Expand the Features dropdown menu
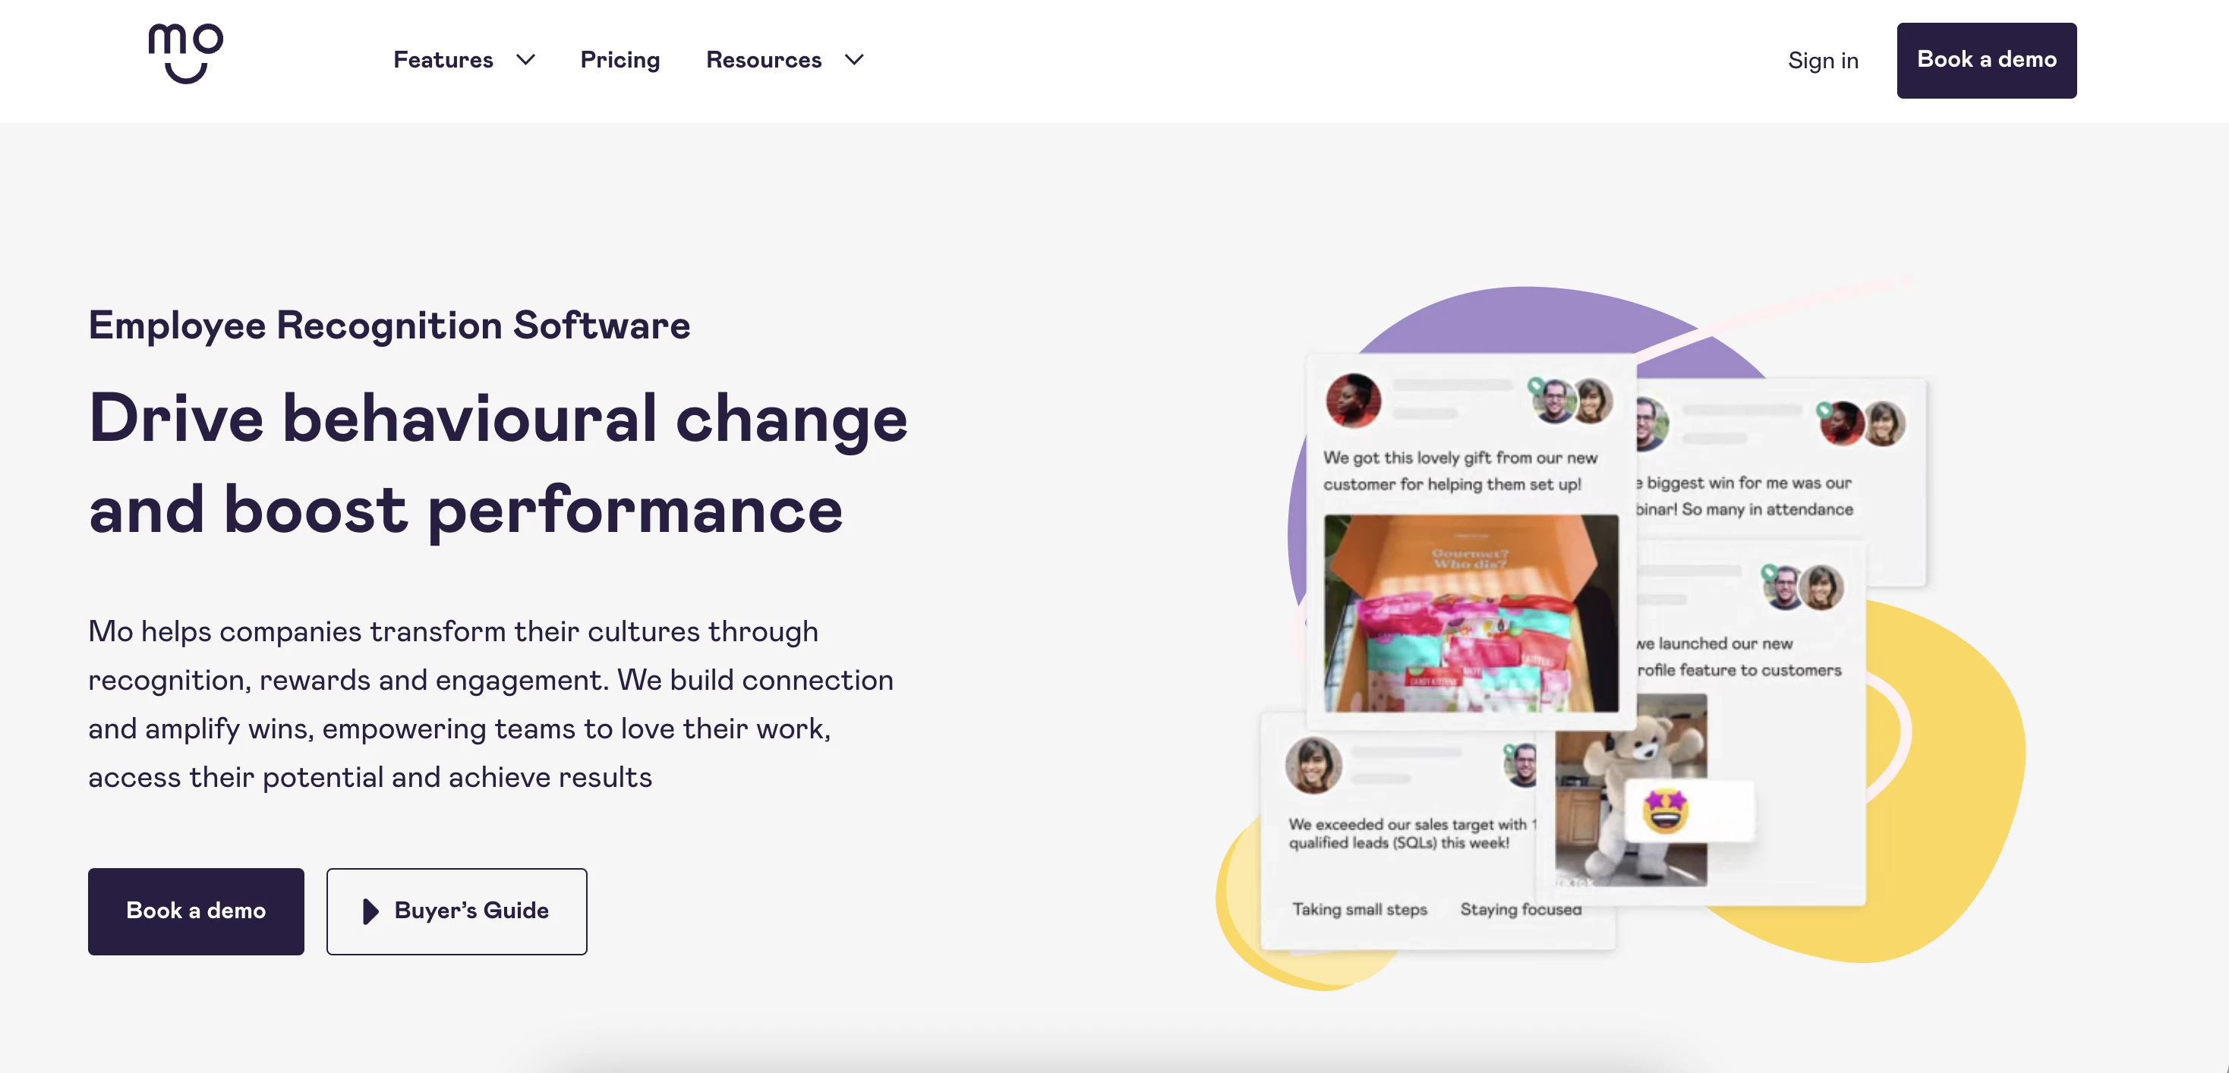The width and height of the screenshot is (2229, 1073). (463, 60)
